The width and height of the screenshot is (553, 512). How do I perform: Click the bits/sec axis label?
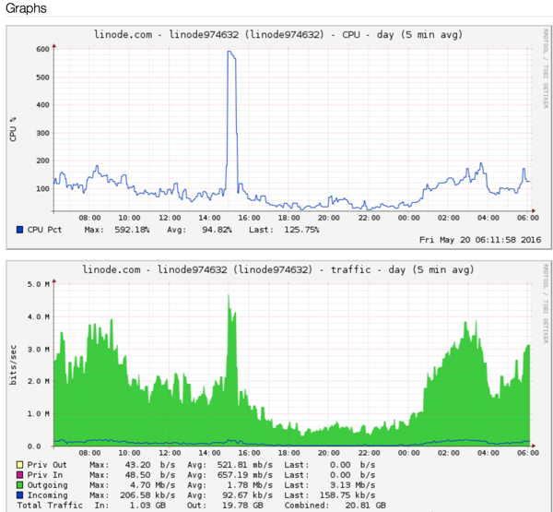[x=13, y=364]
